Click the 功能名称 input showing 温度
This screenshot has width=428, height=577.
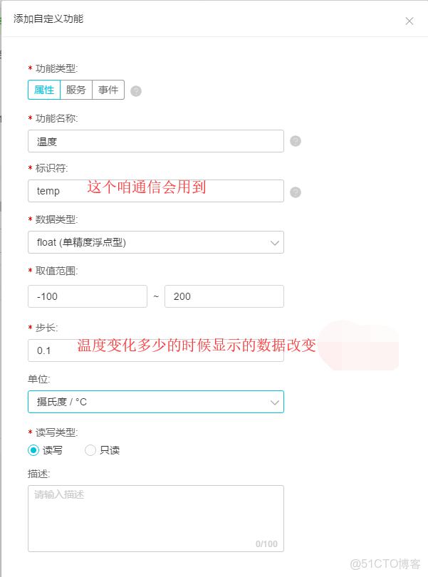point(155,141)
